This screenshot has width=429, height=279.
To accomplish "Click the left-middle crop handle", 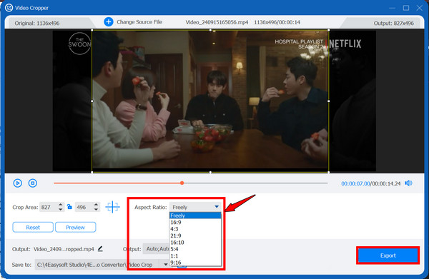I will pyautogui.click(x=92, y=101).
